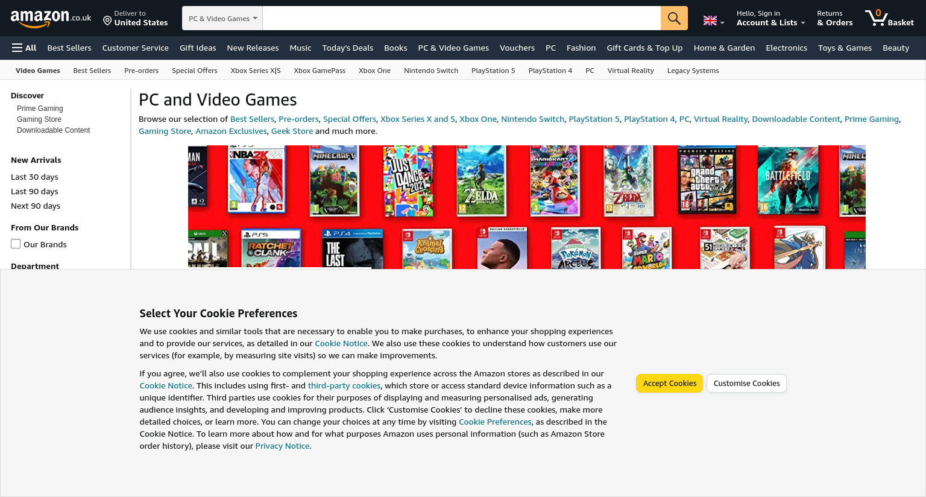Click the Accept Cookies button
Viewport: 926px width, 497px height.
point(669,383)
